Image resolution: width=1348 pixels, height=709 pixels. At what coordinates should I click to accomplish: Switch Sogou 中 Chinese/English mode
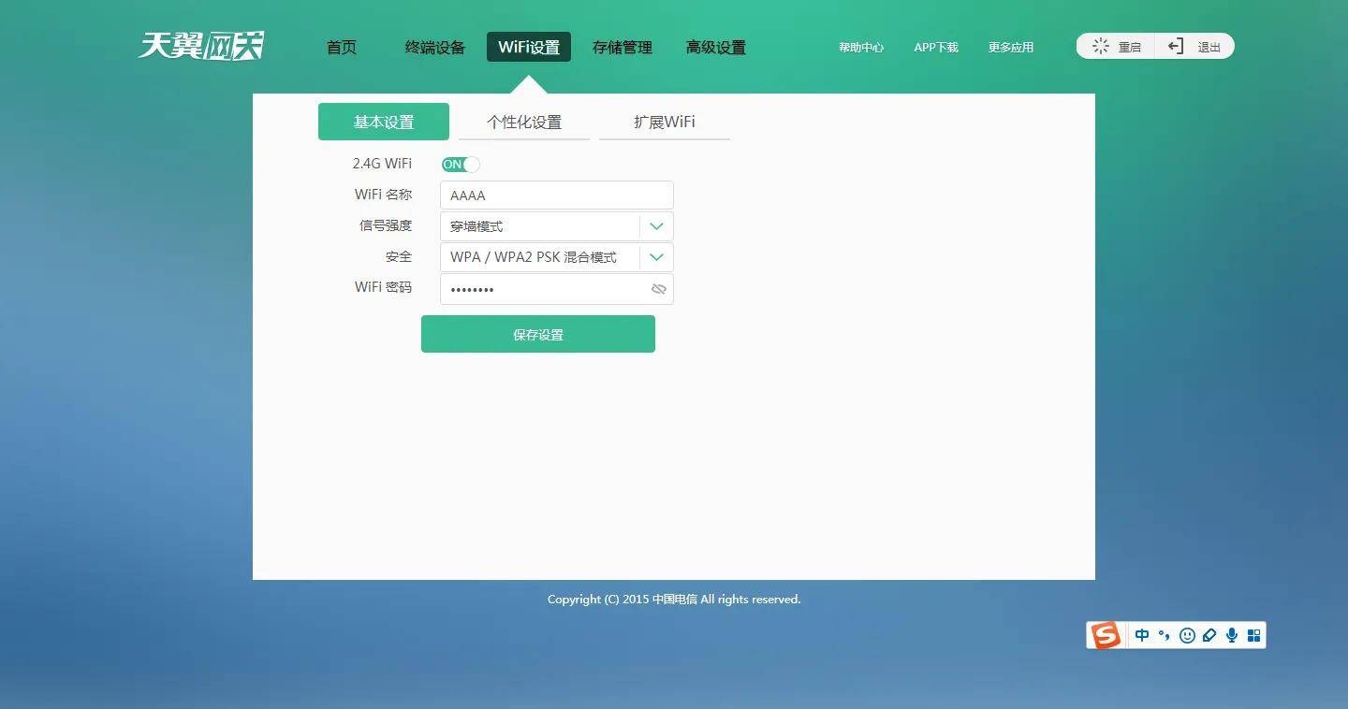[1142, 635]
